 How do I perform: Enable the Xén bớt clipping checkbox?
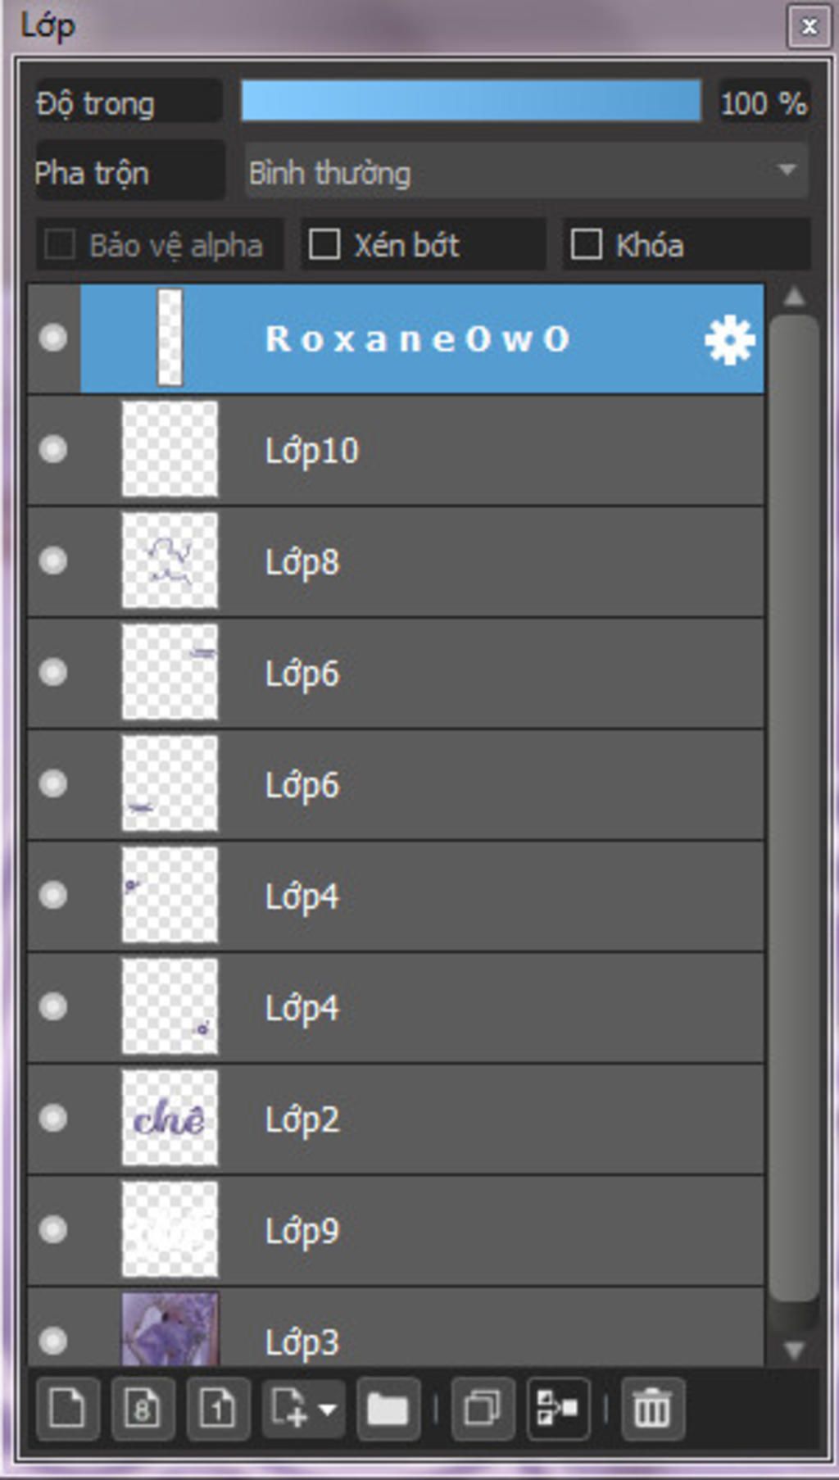pyautogui.click(x=324, y=244)
